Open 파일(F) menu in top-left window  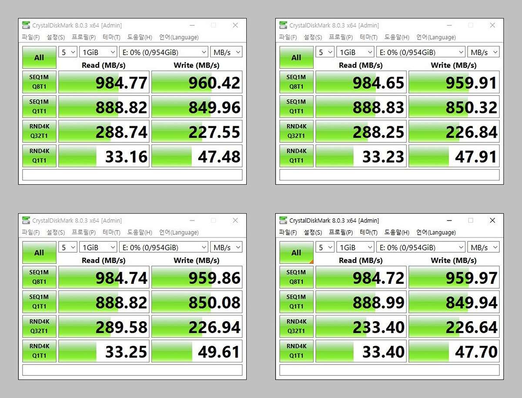[31, 37]
